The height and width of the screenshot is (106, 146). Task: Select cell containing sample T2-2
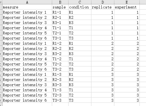(60, 64)
